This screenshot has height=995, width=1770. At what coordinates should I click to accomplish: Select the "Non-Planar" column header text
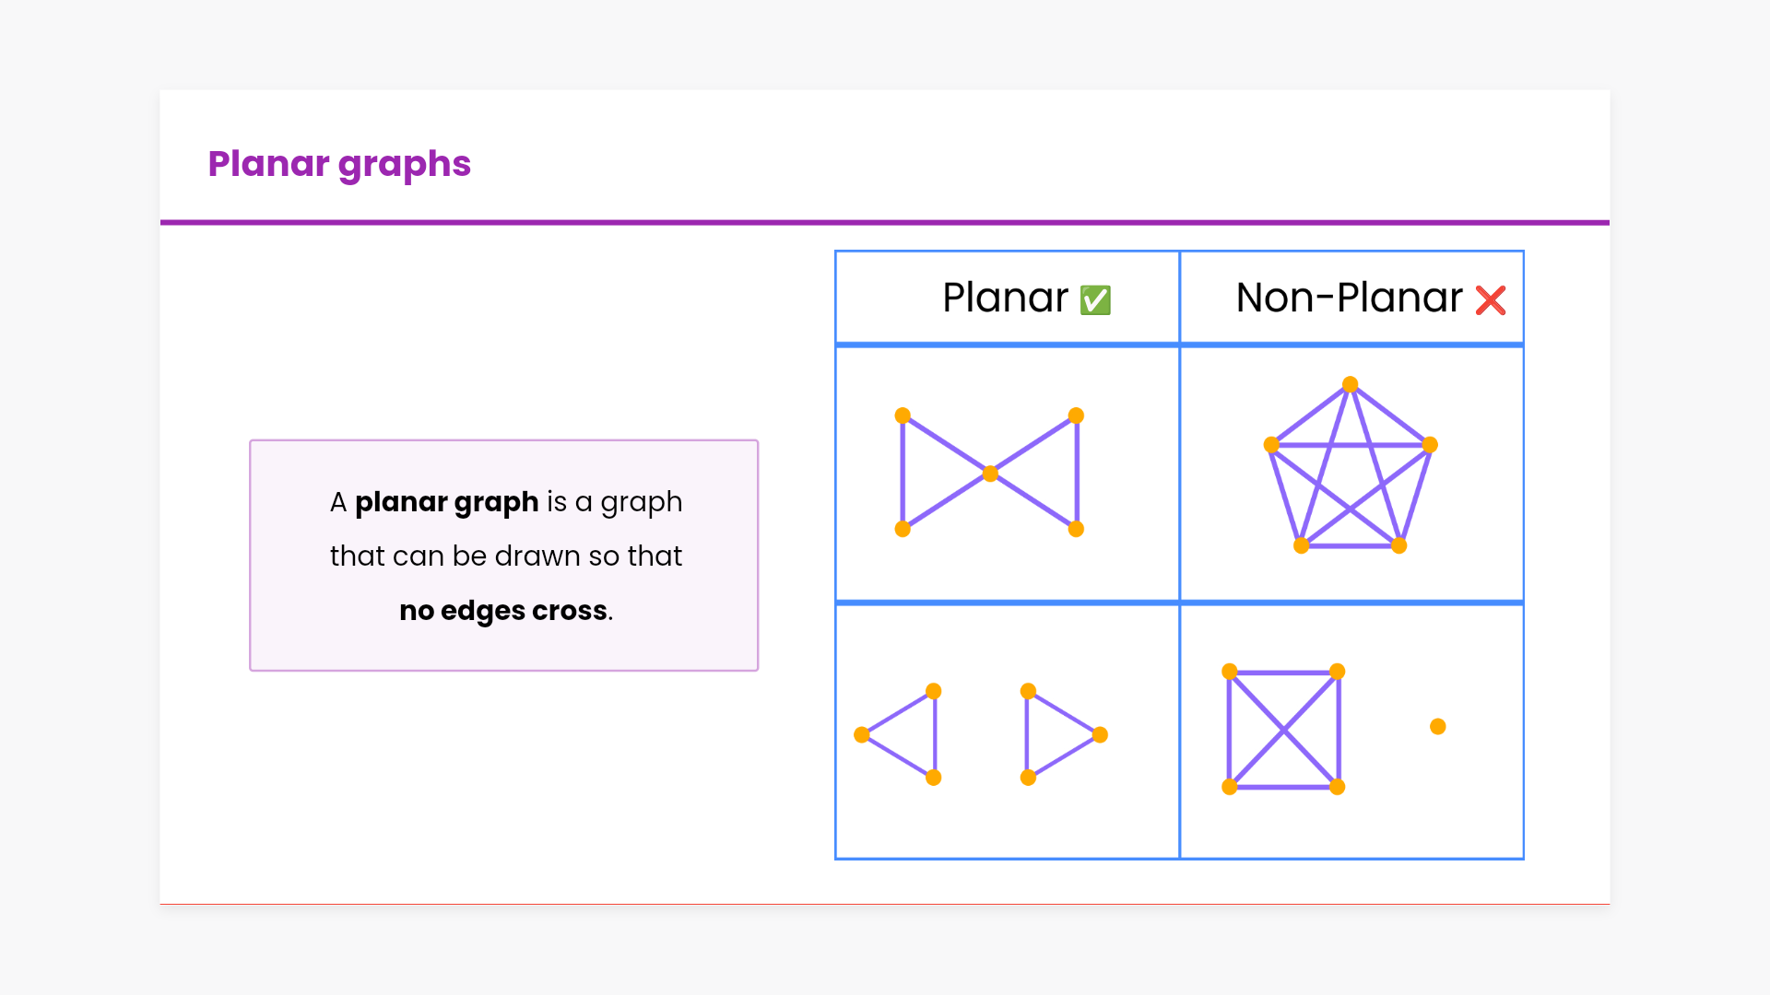[1349, 298]
